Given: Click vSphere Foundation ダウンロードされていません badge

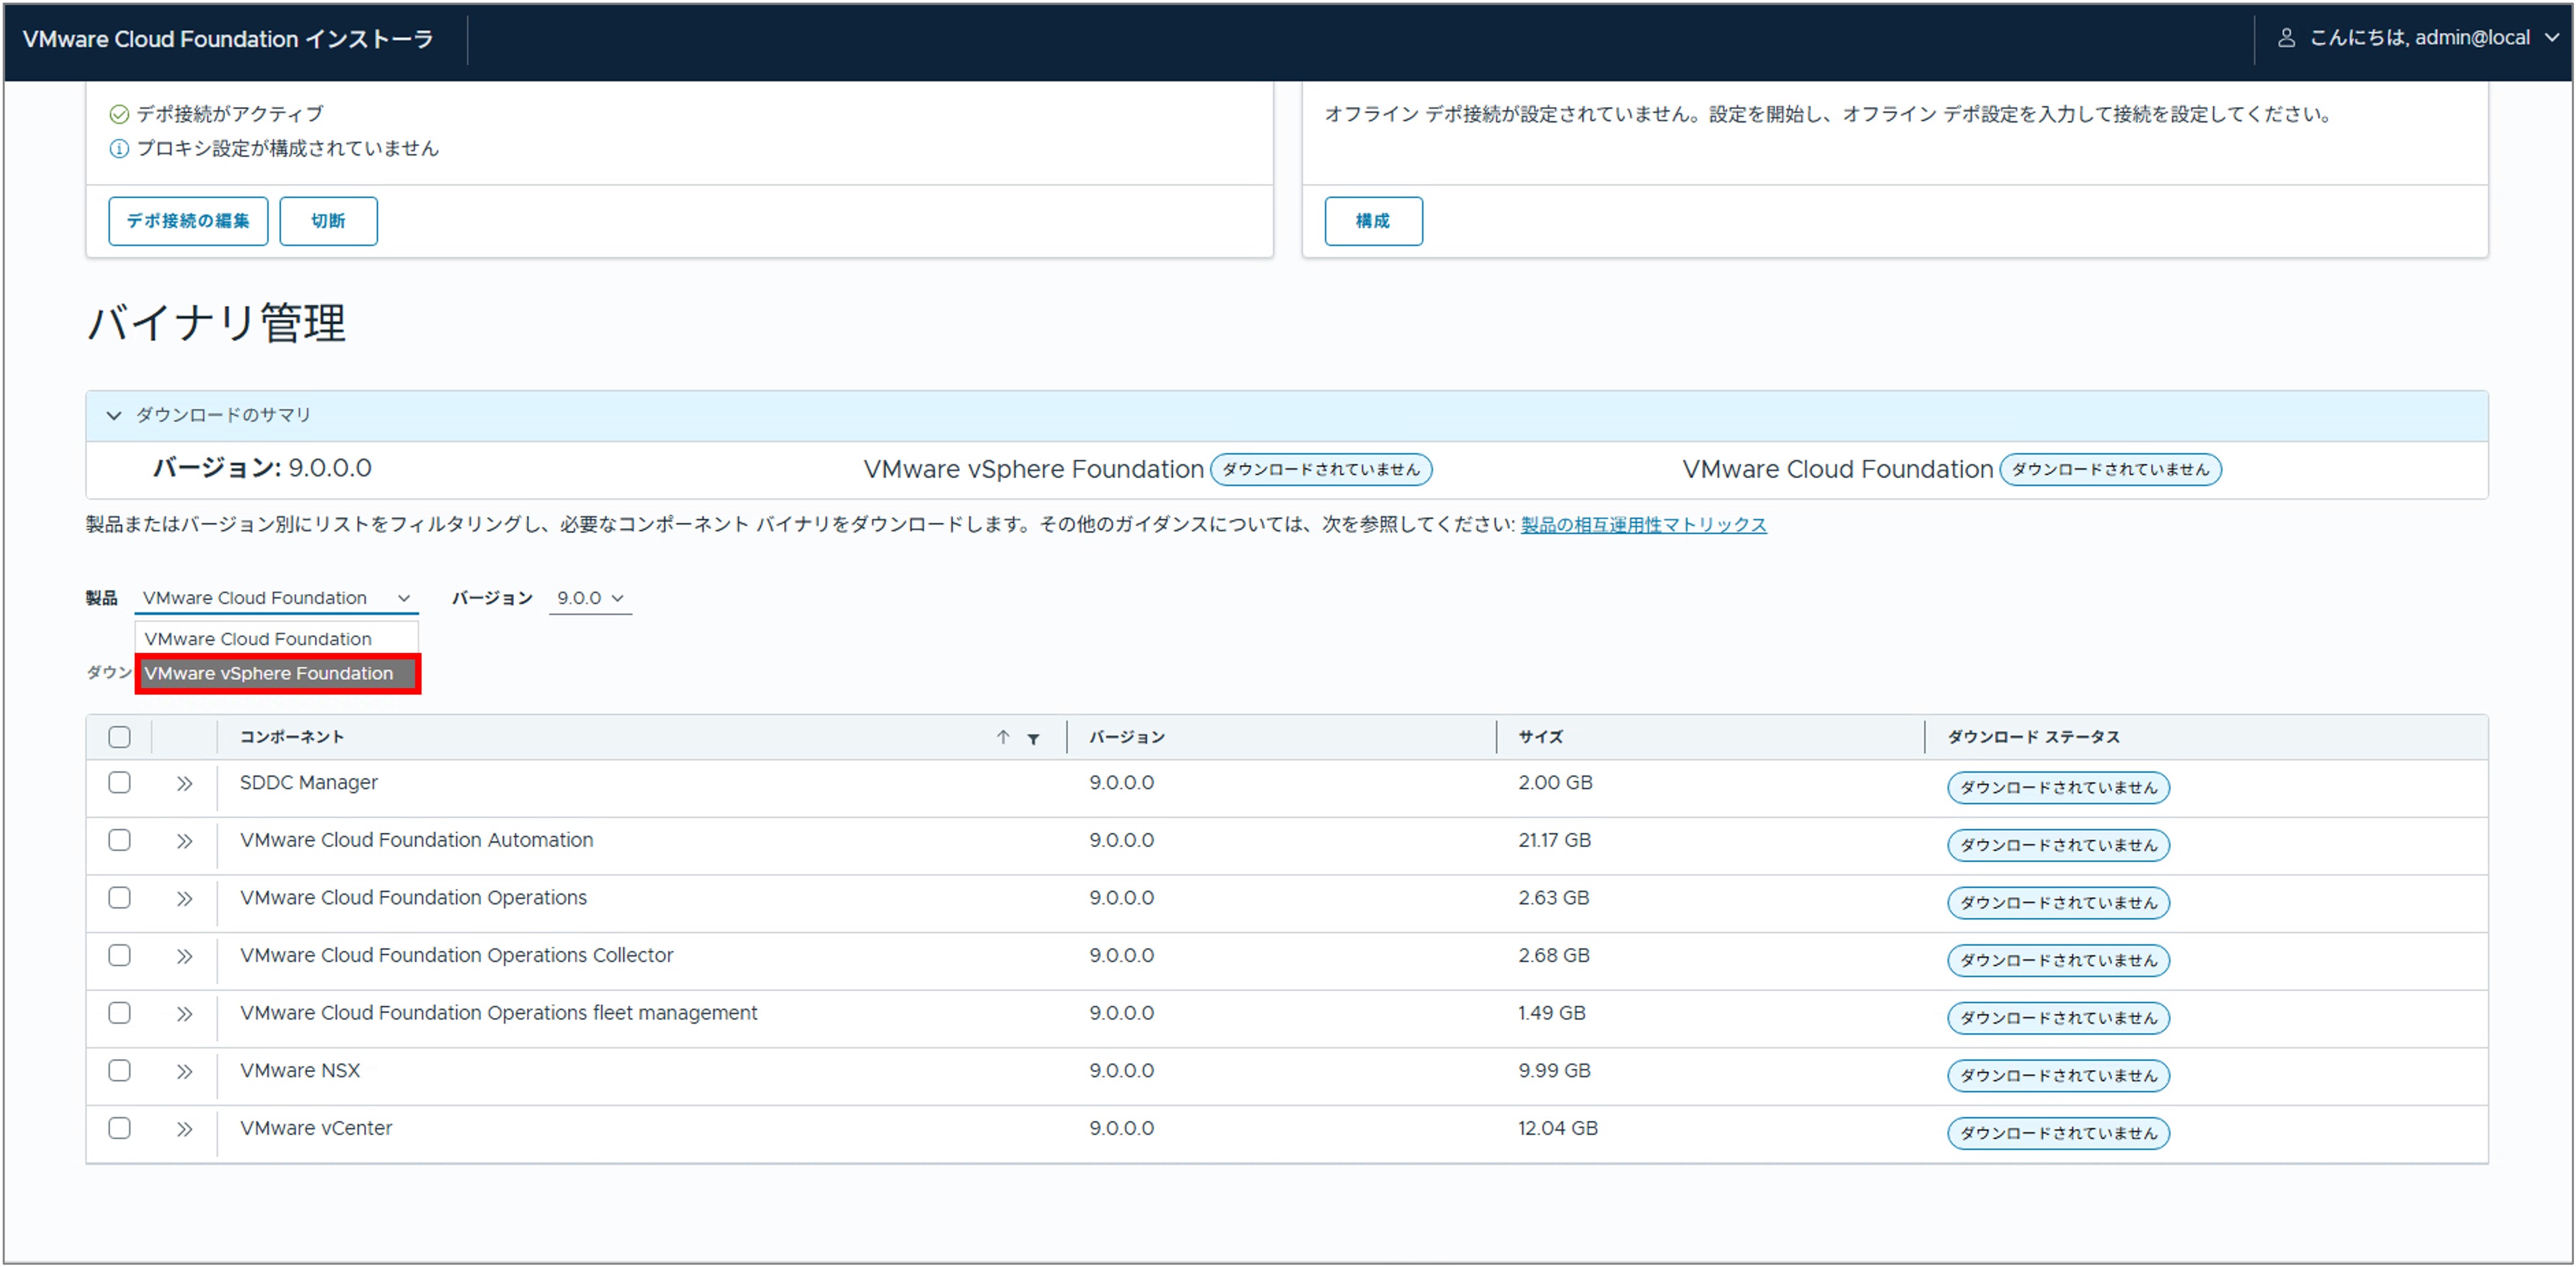Looking at the screenshot, I should (x=1320, y=470).
